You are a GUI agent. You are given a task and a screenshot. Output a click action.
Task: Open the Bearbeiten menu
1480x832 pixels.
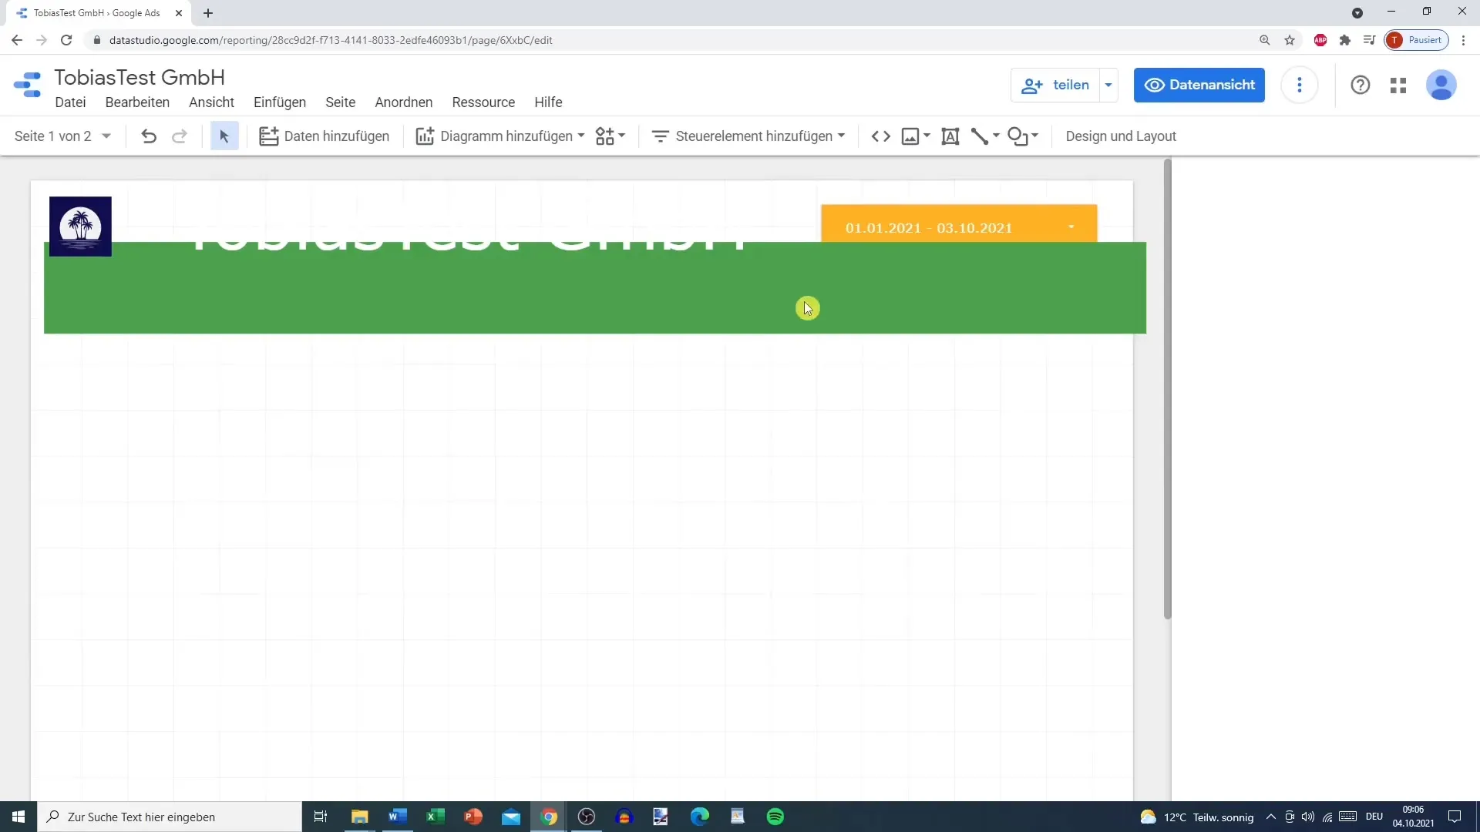pyautogui.click(x=137, y=102)
